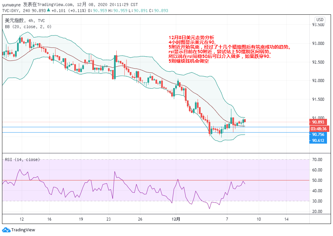The width and height of the screenshot is (333, 236).
Task: Click the blue 90.756 price line label
Action: point(318,134)
